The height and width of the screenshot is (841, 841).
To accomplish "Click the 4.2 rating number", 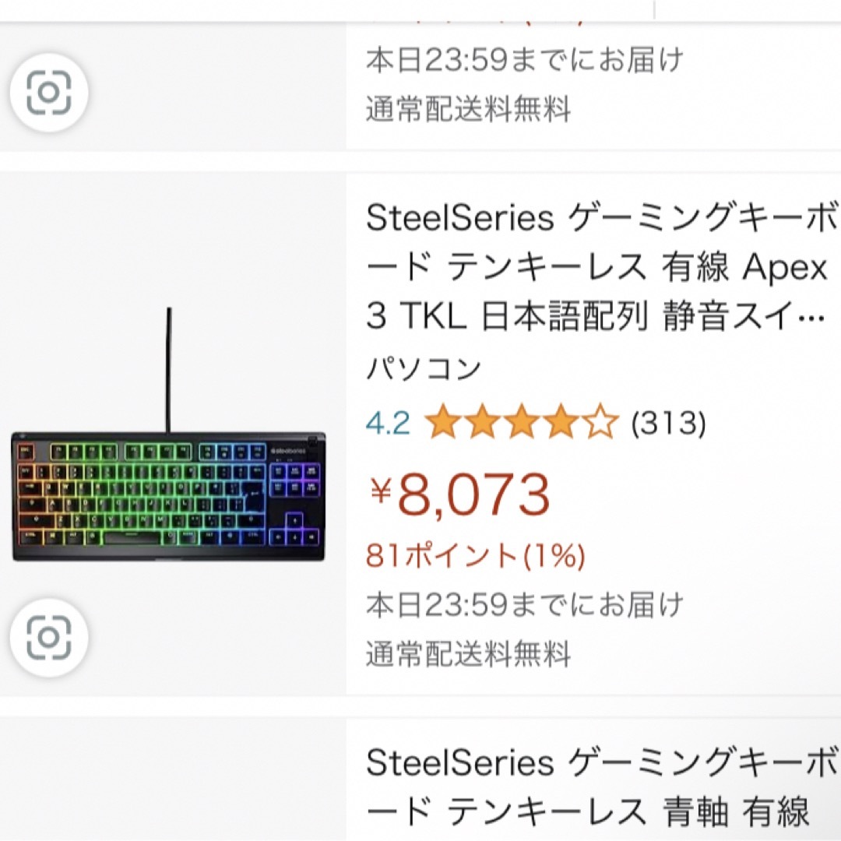I will pyautogui.click(x=389, y=423).
